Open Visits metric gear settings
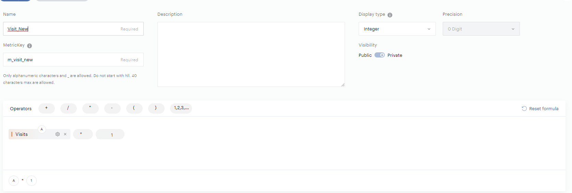 click(x=58, y=134)
